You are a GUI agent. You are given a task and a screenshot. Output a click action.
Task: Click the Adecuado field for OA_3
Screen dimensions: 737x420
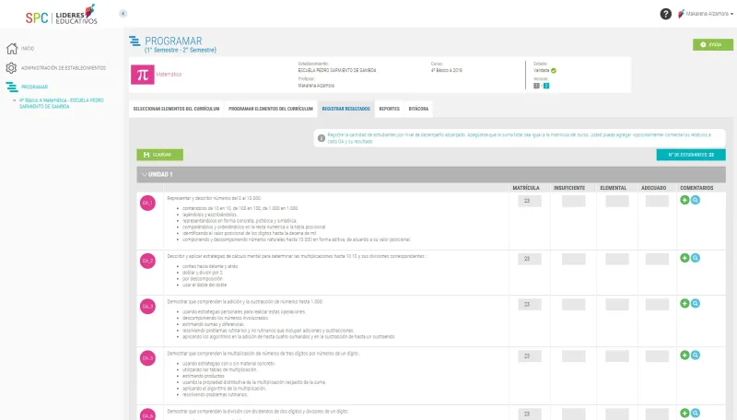click(657, 305)
